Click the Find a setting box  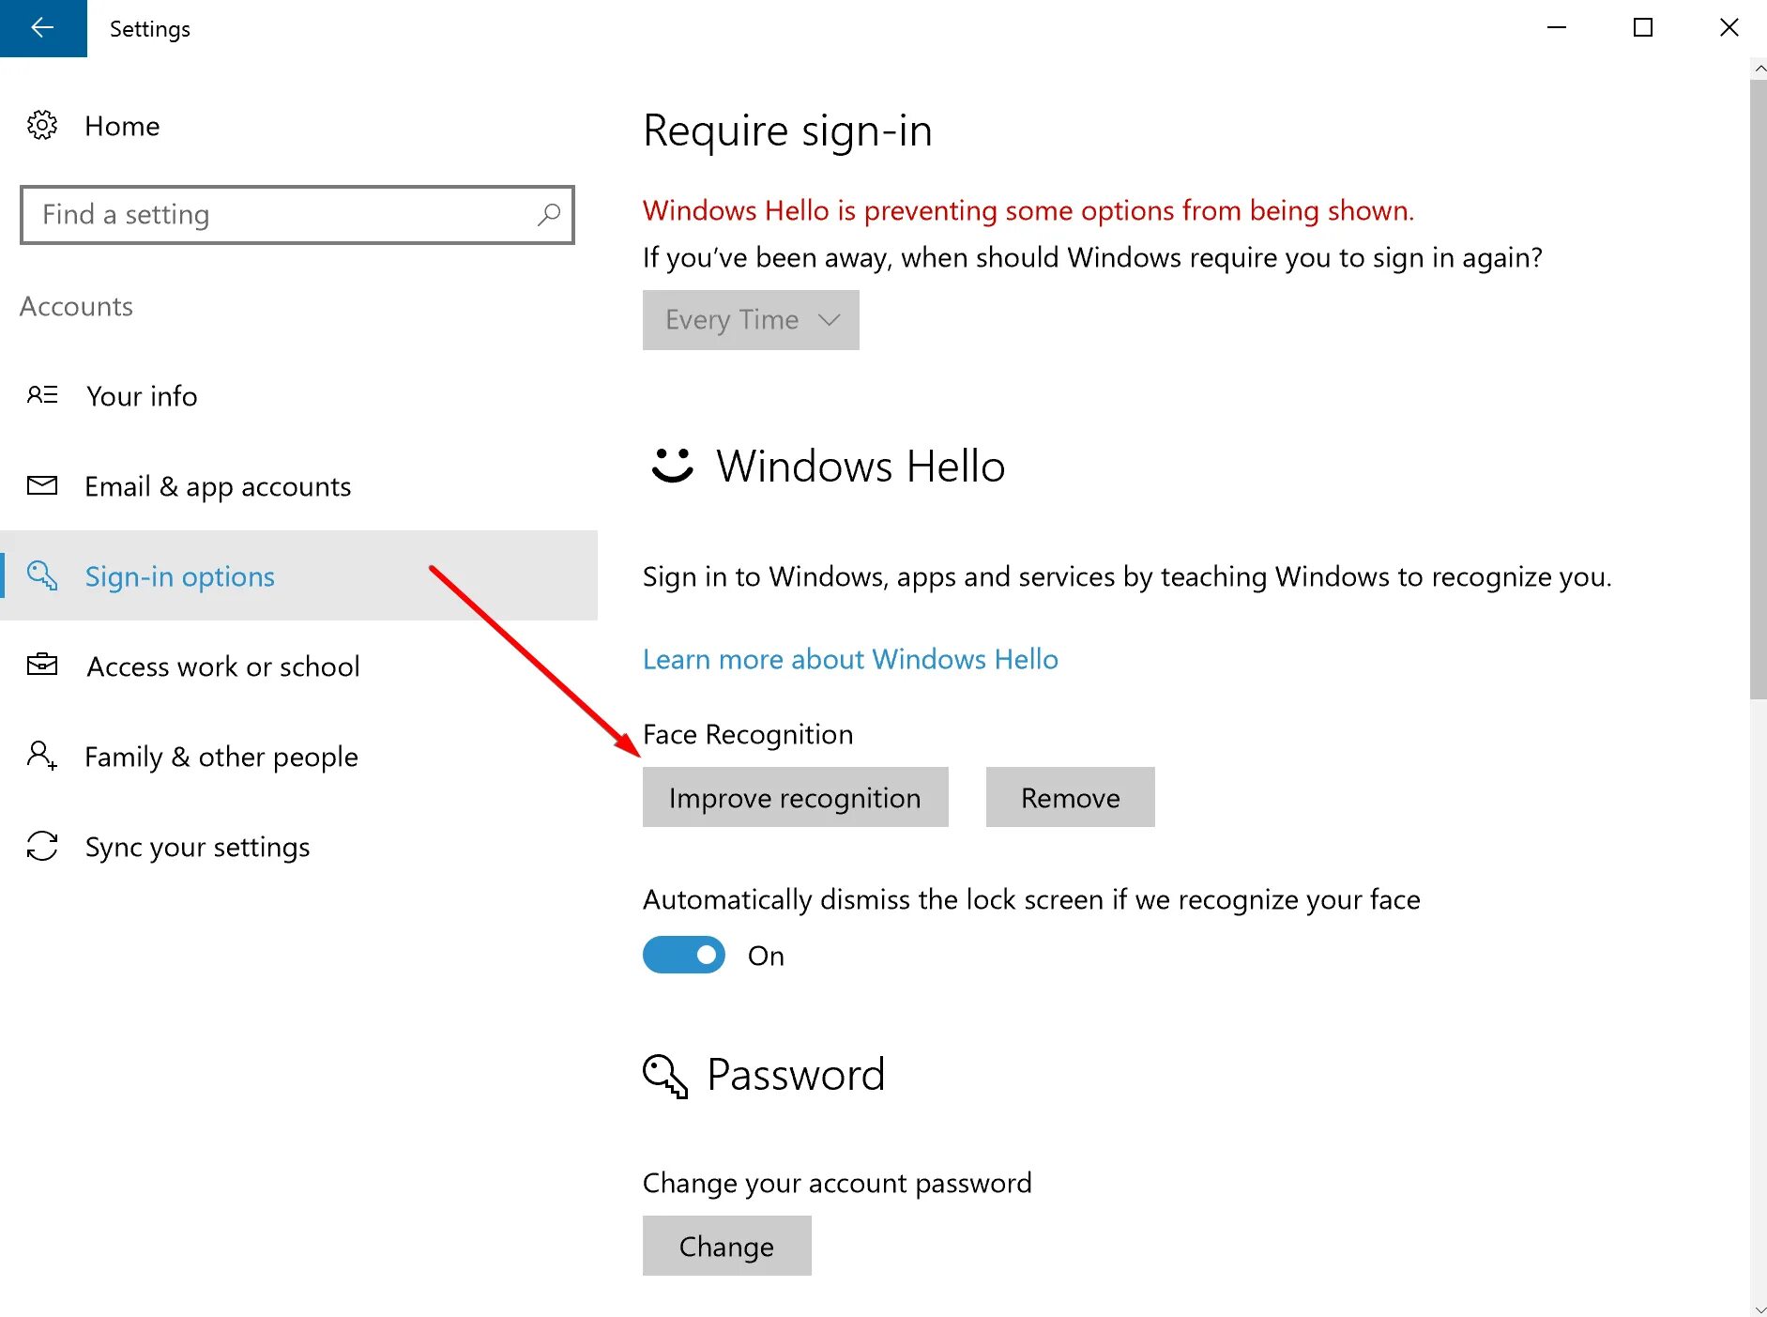pos(282,215)
